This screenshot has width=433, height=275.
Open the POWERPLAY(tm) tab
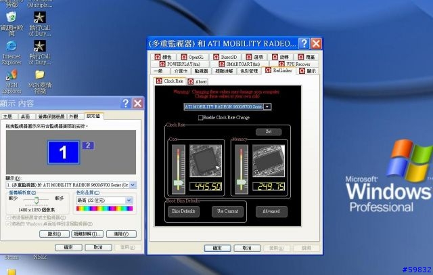coord(180,64)
